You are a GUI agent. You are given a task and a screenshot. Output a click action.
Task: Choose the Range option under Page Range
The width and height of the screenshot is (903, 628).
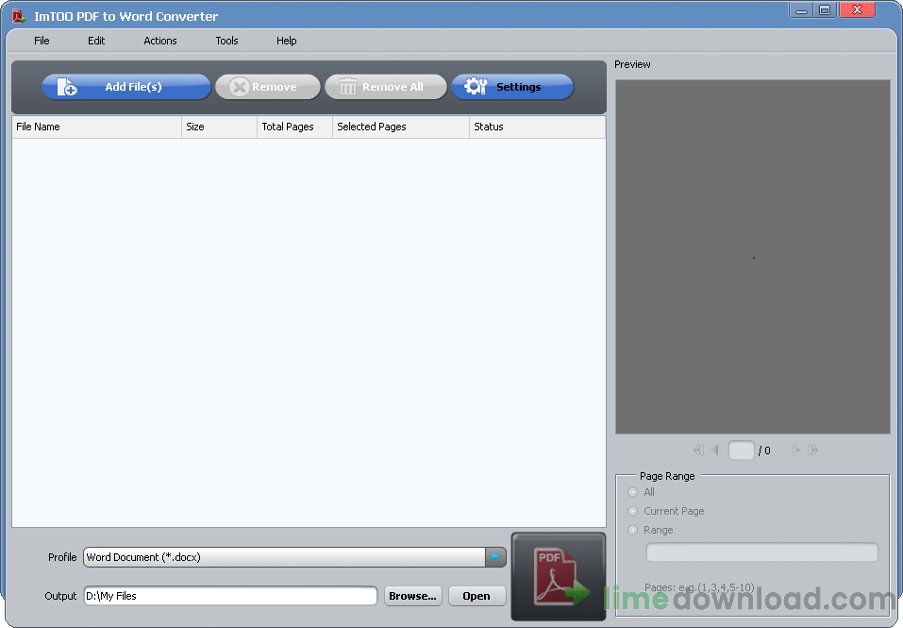coord(632,530)
